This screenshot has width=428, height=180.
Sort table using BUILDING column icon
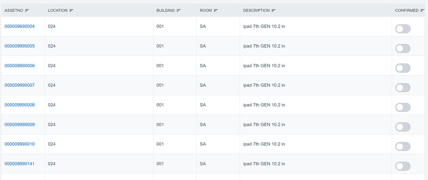point(179,10)
